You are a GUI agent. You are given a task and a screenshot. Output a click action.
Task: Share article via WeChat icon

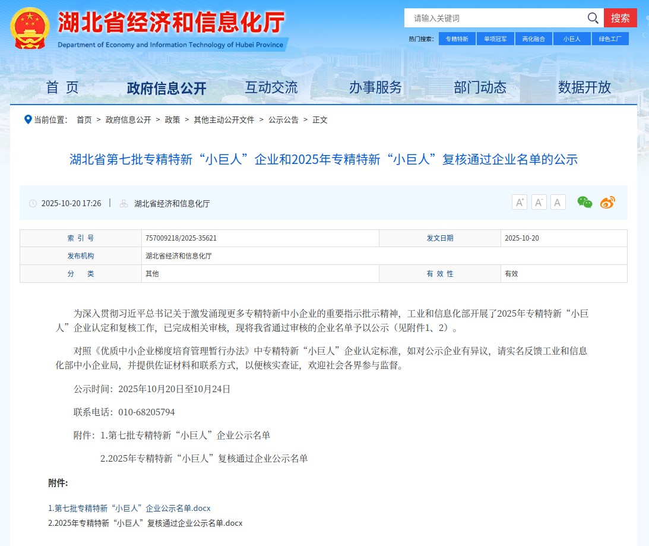tap(585, 203)
